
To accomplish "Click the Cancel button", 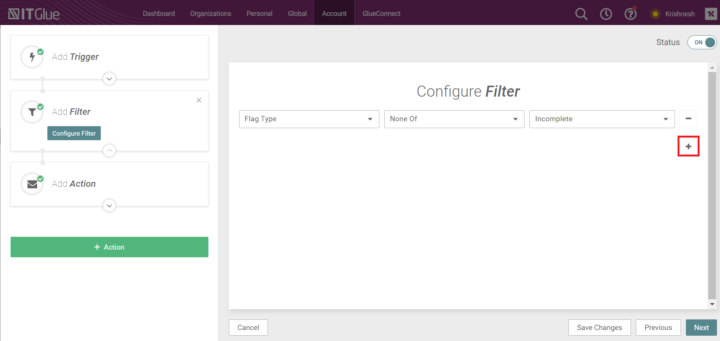I will click(x=248, y=327).
